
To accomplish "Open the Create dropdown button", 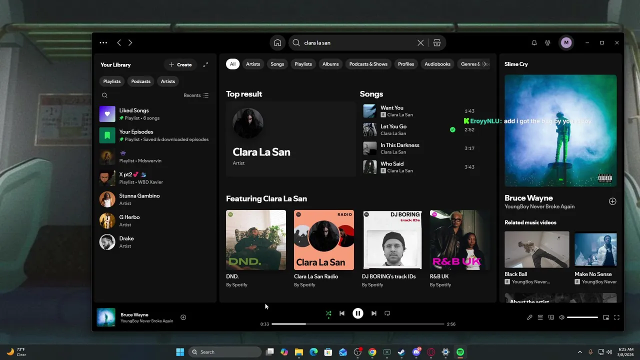I will 180,64.
